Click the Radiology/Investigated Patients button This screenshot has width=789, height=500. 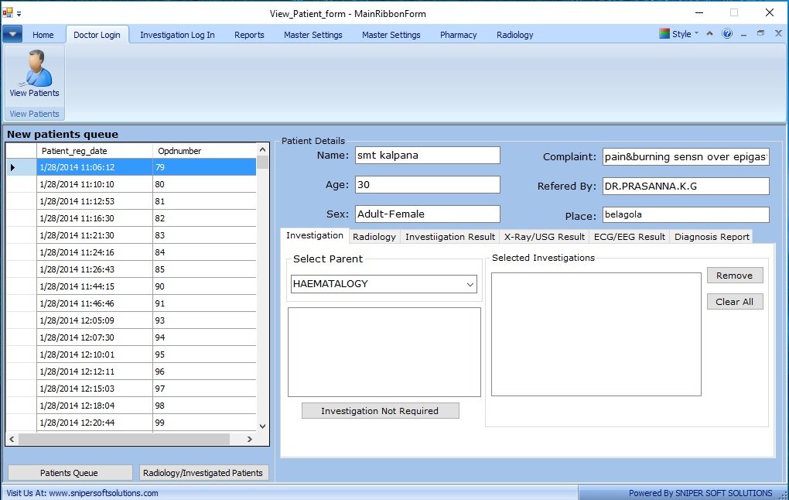[203, 473]
